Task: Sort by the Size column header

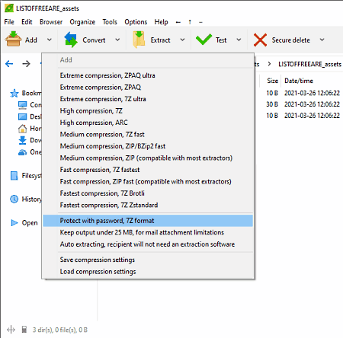Action: (273, 81)
